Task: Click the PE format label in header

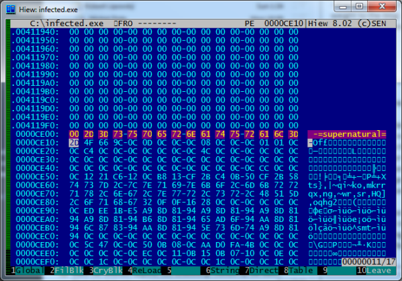Action: 250,23
